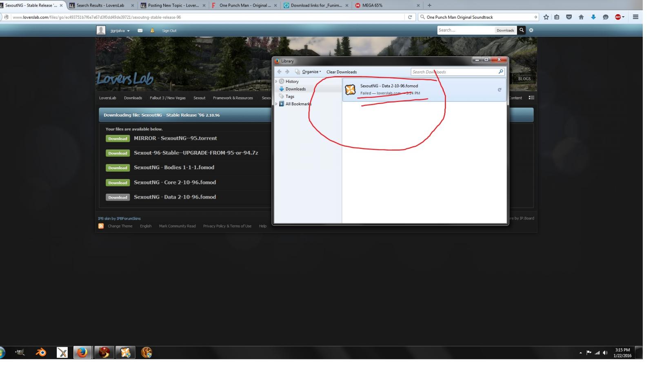Reload the current page

coord(410,17)
